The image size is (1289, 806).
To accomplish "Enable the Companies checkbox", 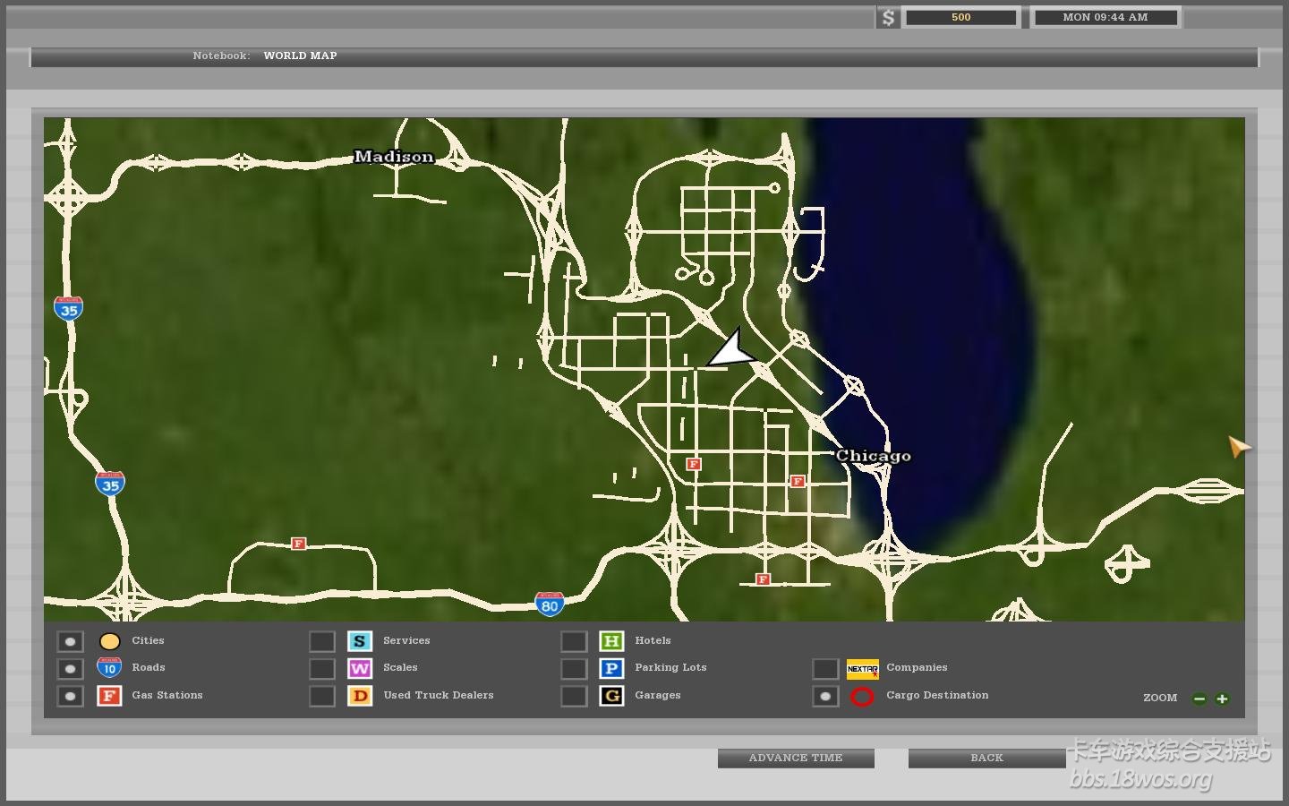I will pos(824,668).
